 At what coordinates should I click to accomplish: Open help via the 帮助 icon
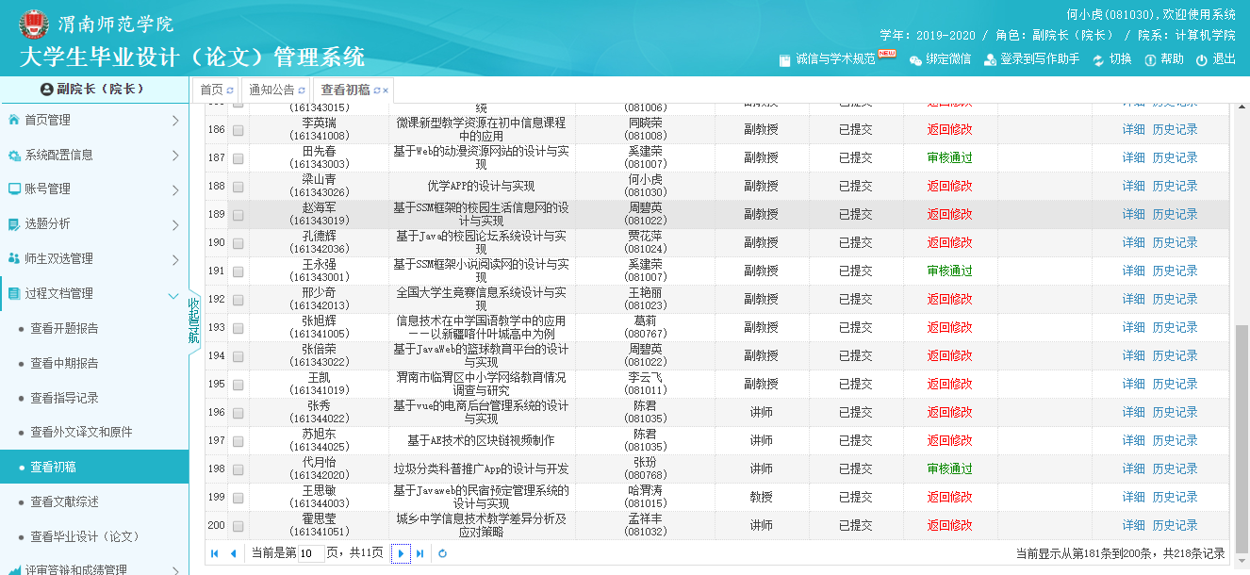point(1150,59)
